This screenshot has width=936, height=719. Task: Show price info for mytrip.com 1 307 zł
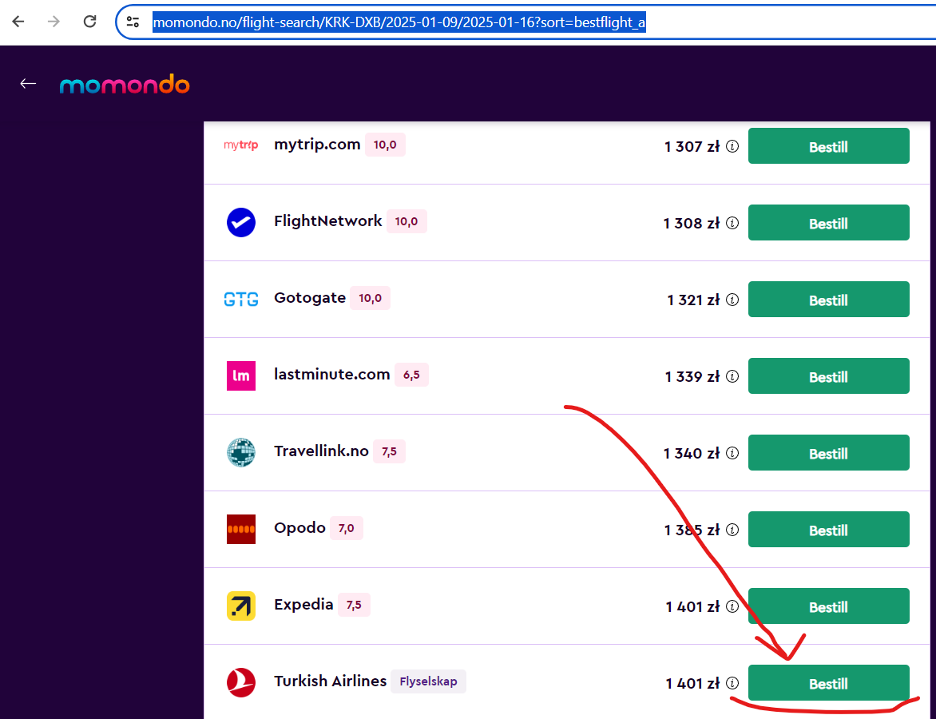[732, 146]
